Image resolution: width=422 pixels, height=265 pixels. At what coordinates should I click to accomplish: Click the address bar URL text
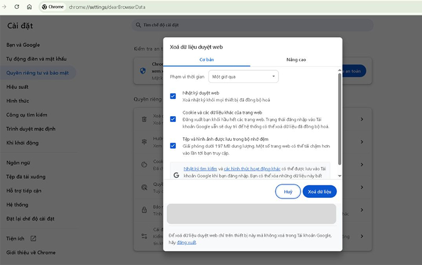[x=107, y=7]
